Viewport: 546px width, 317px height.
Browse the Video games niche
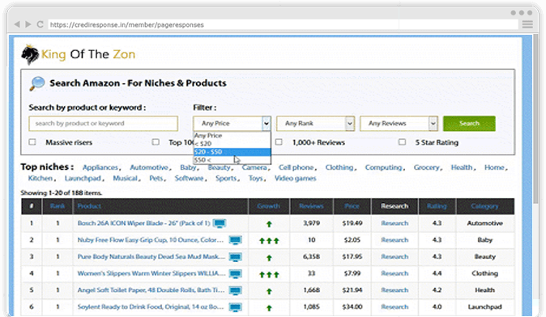pyautogui.click(x=296, y=178)
